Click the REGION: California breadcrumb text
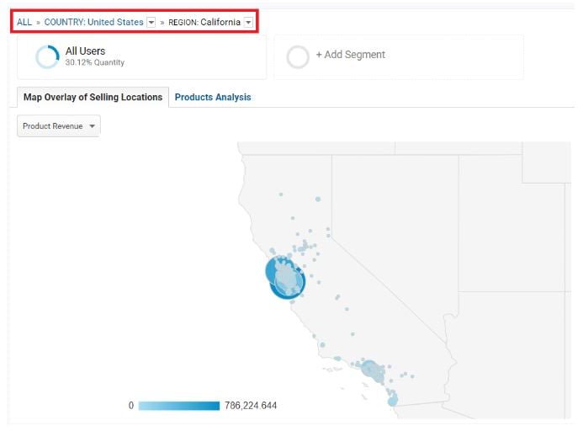578x431 pixels. pyautogui.click(x=204, y=22)
